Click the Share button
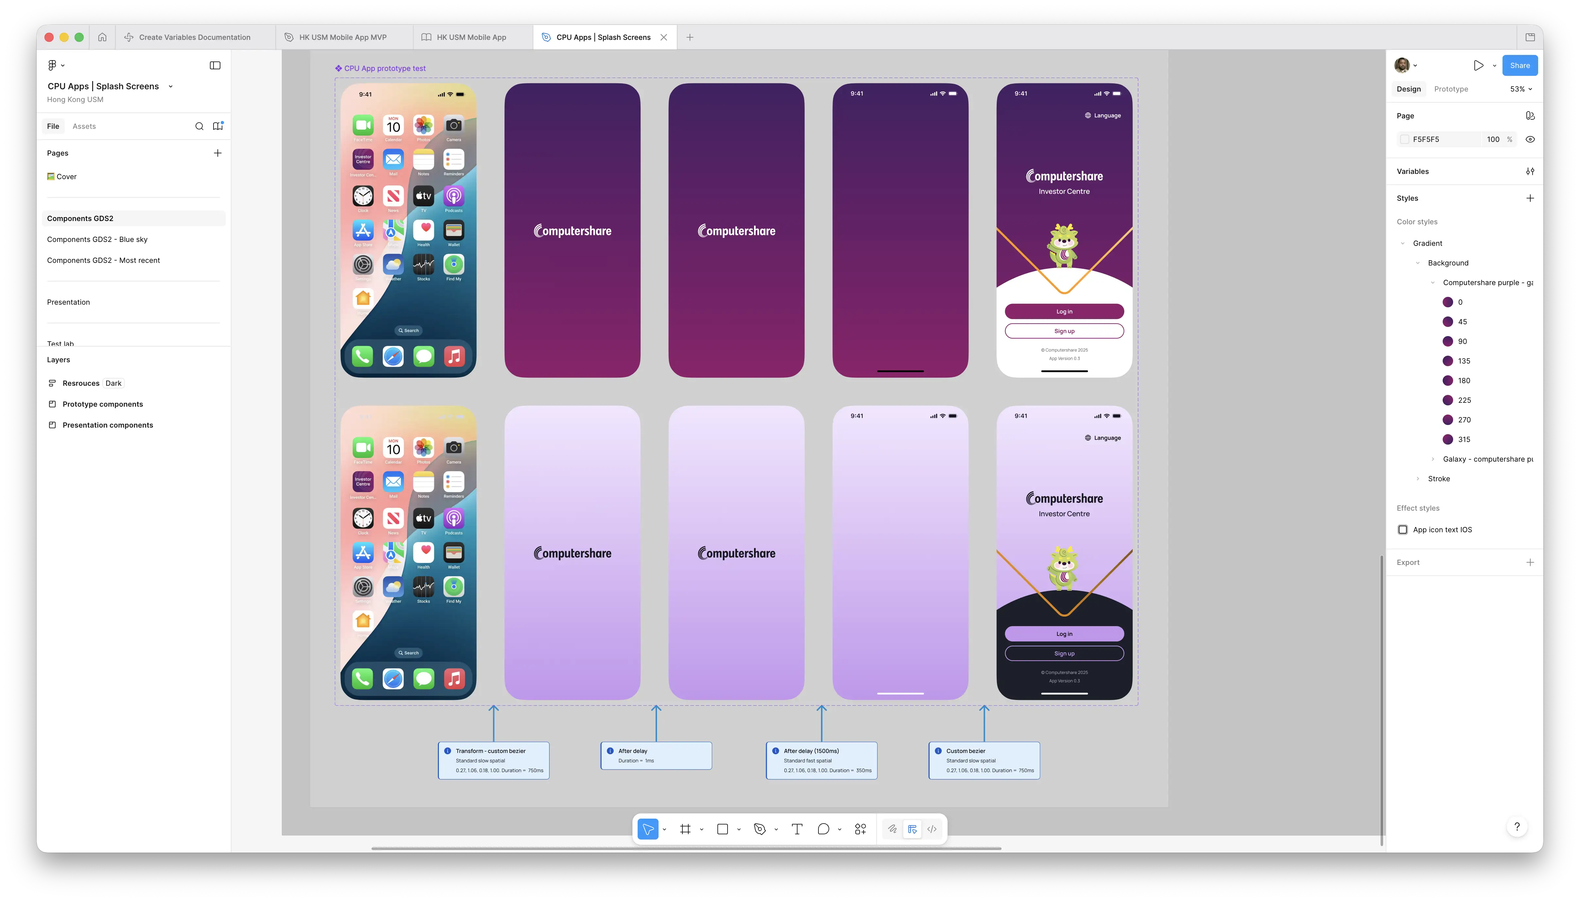Viewport: 1580px width, 901px height. (1520, 66)
